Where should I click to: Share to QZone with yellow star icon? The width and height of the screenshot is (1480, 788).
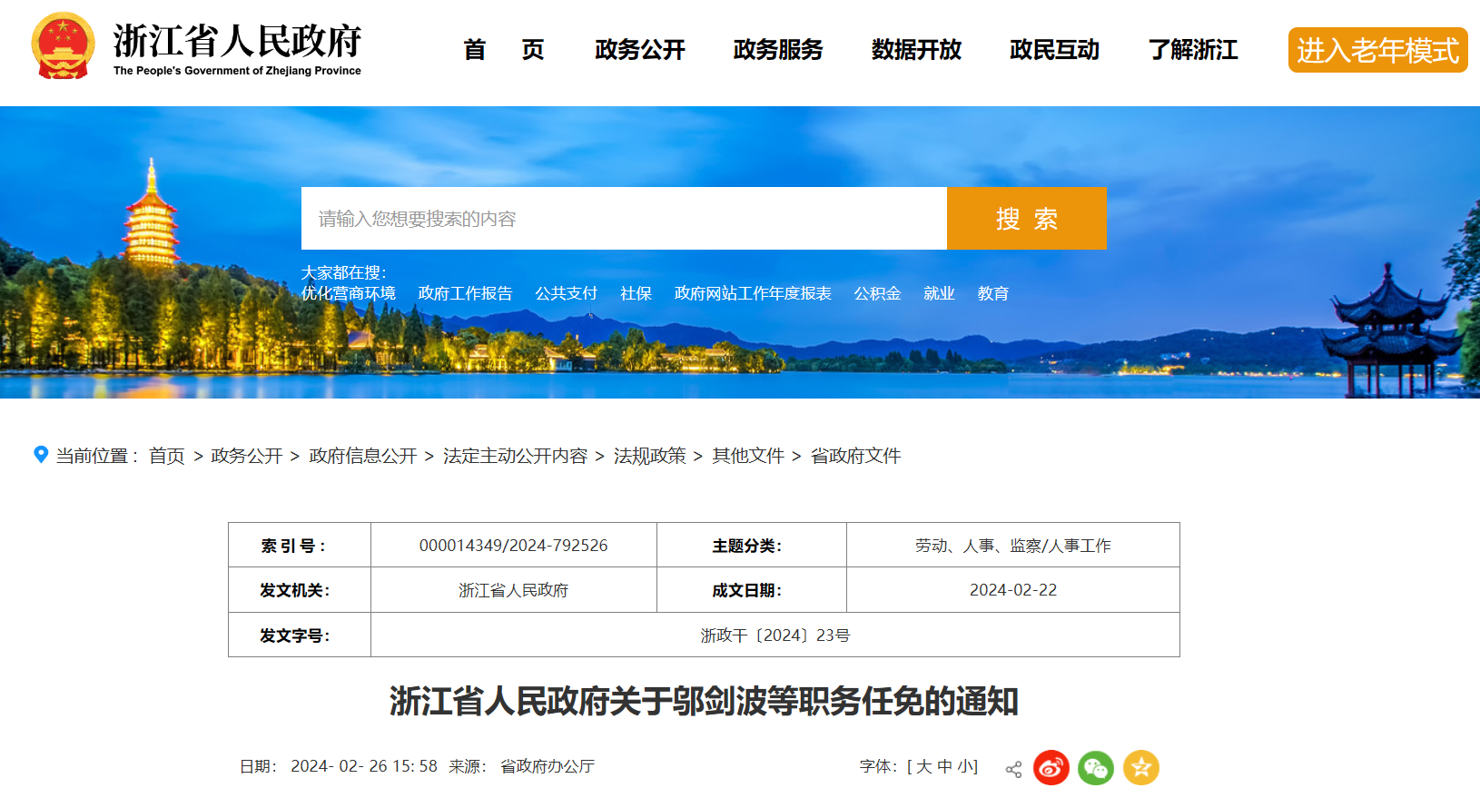pyautogui.click(x=1141, y=768)
